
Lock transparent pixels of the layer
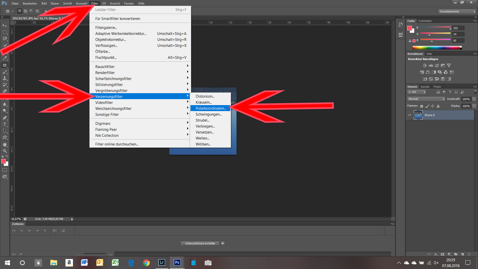[x=422, y=106]
